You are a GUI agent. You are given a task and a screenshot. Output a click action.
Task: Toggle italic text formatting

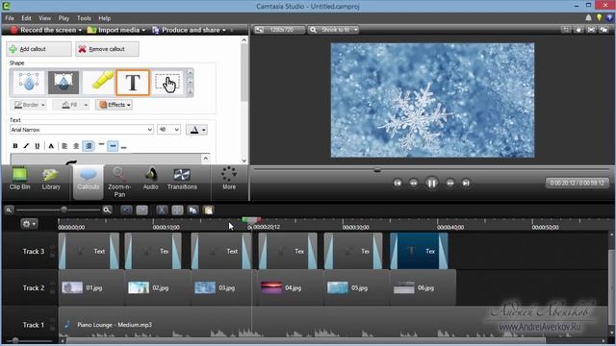click(26, 146)
